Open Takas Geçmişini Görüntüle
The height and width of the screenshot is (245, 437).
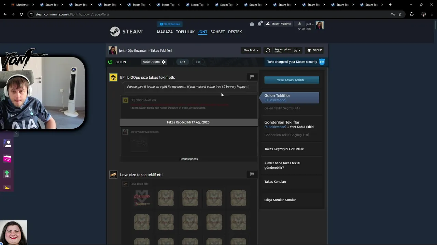[x=284, y=149]
